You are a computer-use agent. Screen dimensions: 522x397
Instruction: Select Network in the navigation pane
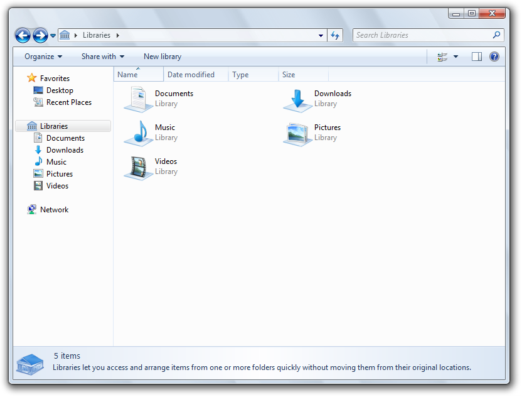pos(54,210)
